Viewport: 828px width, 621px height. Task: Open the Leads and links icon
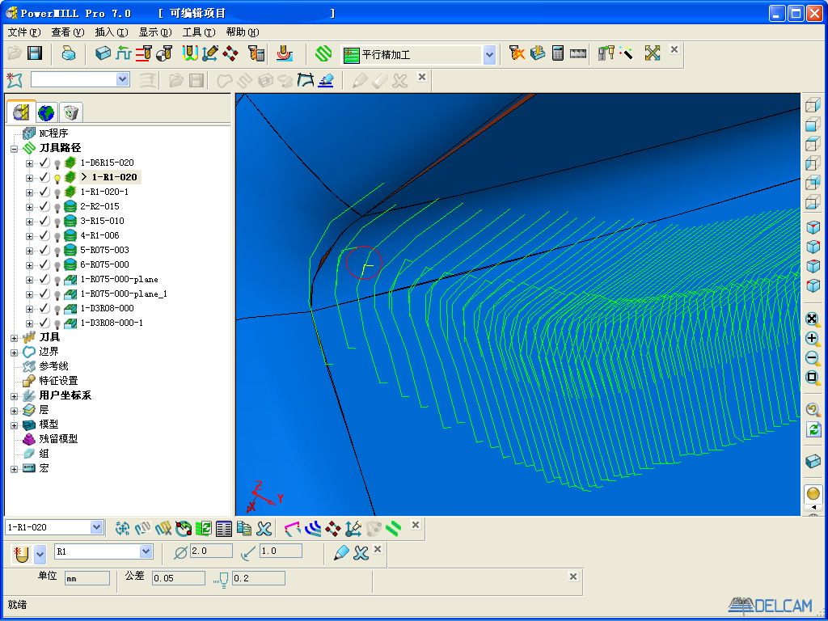(189, 53)
